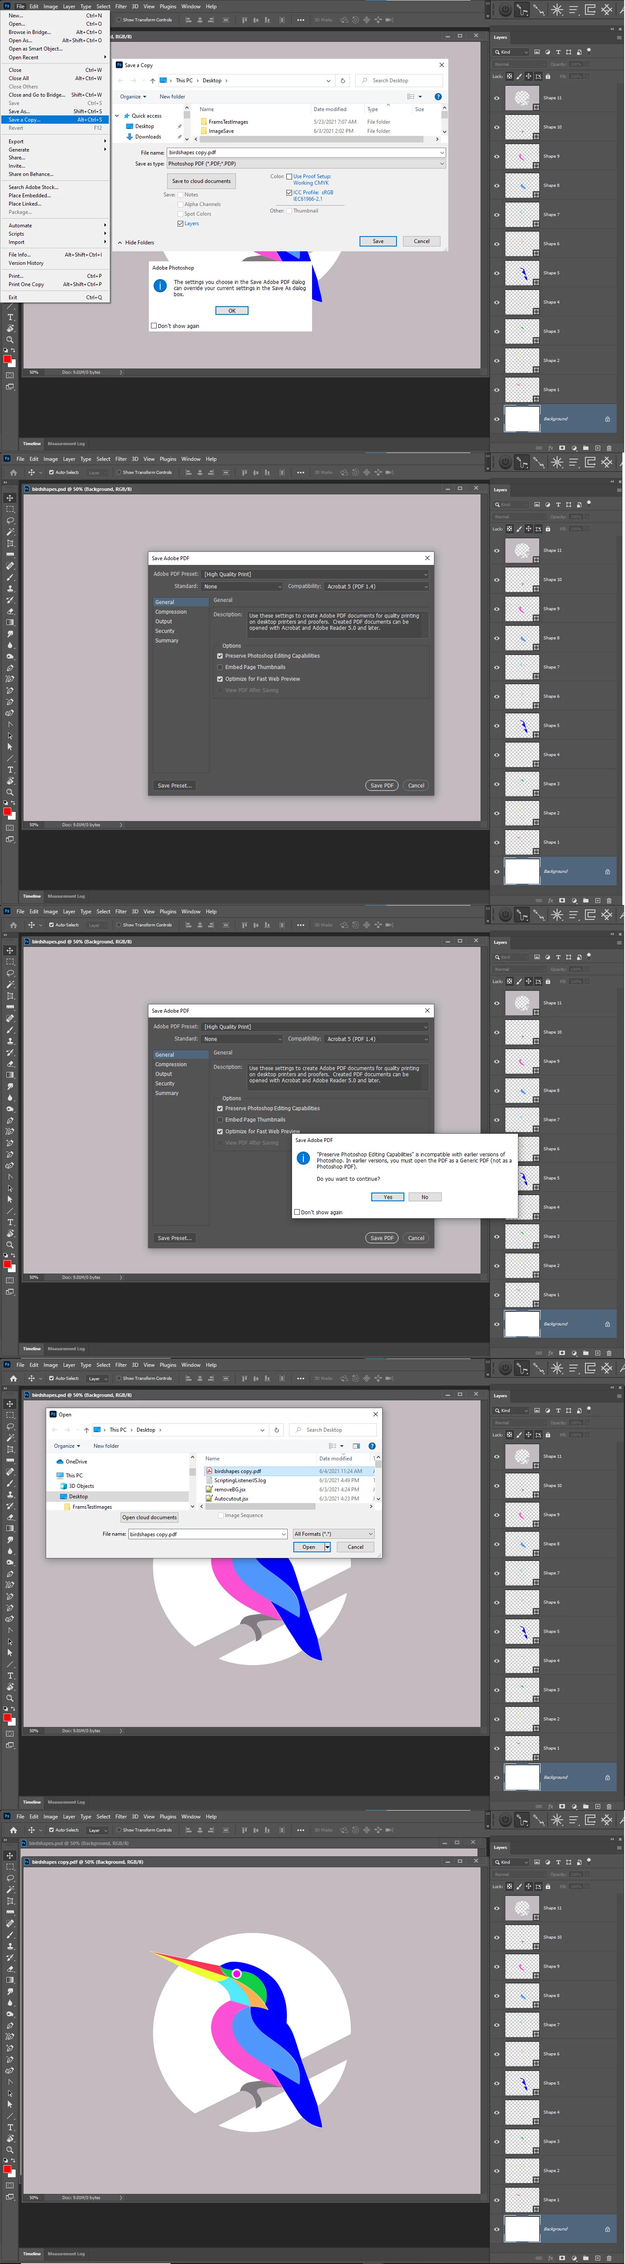Toggle preview pane icon in the Open dialog
Viewport: 625px width, 2264px height.
click(x=356, y=1446)
